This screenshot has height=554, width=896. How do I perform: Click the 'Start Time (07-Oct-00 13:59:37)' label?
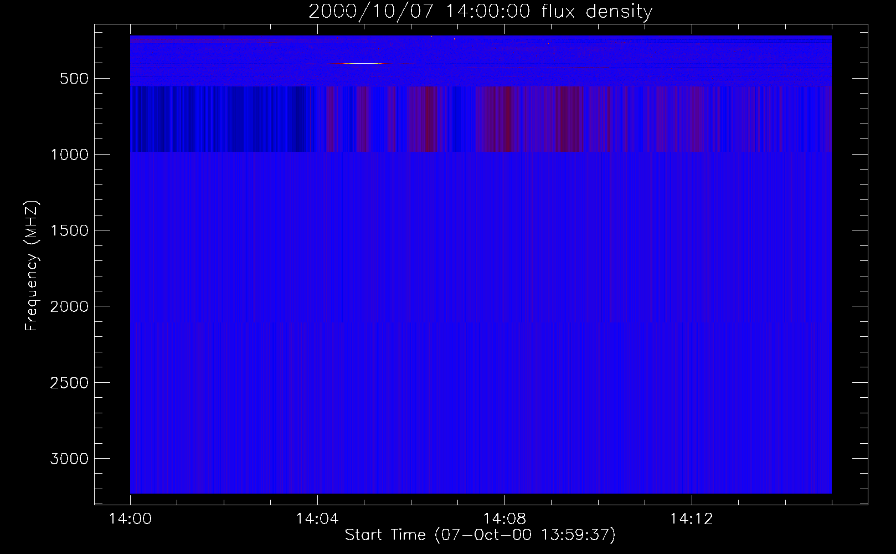tap(480, 535)
